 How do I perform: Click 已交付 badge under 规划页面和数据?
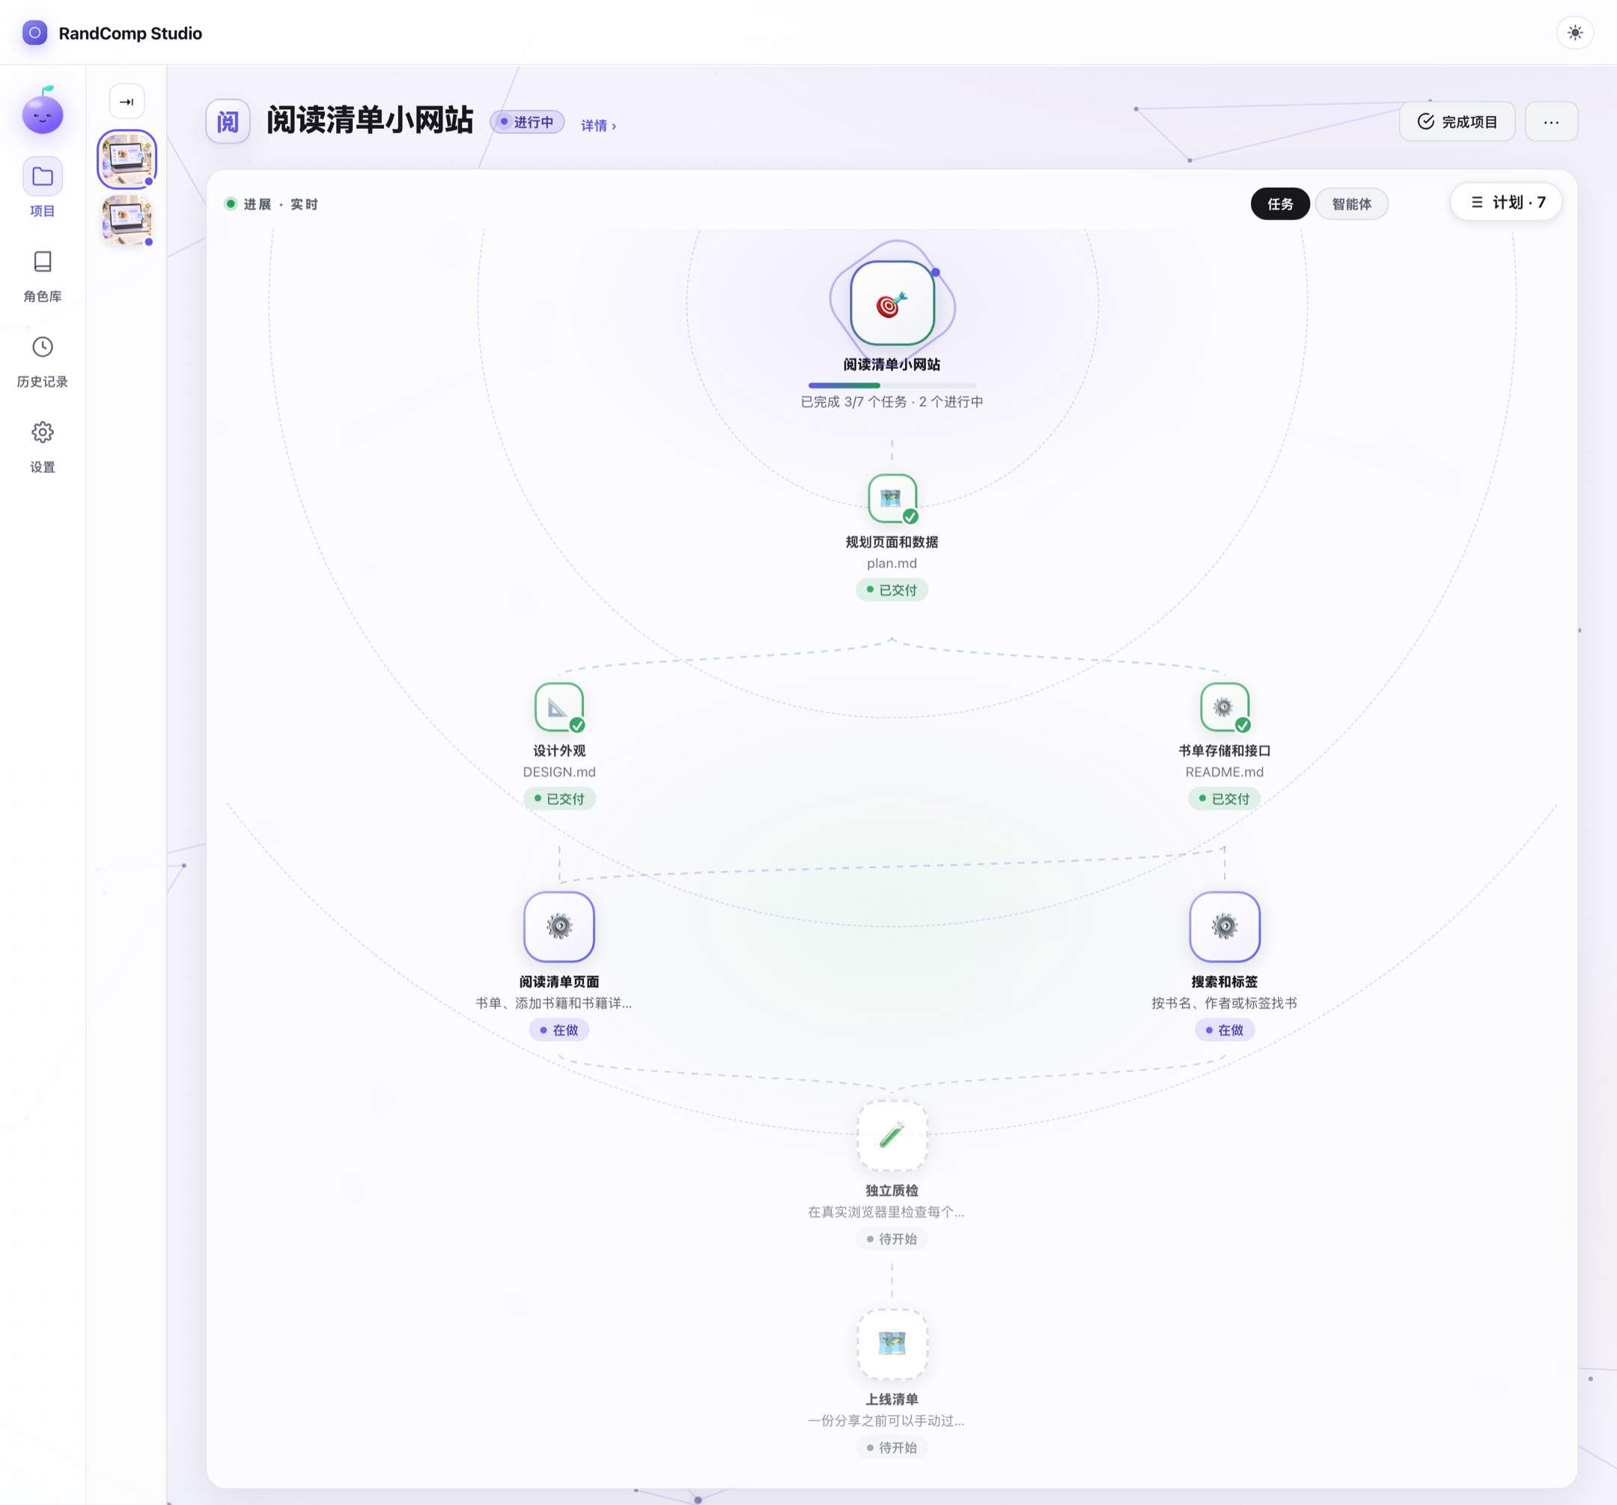(x=892, y=590)
